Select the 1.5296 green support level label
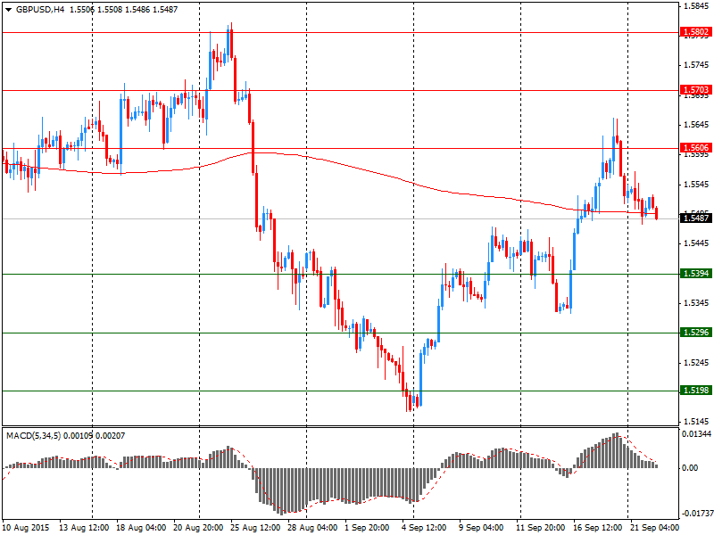Image resolution: width=714 pixels, height=535 pixels. pos(695,333)
